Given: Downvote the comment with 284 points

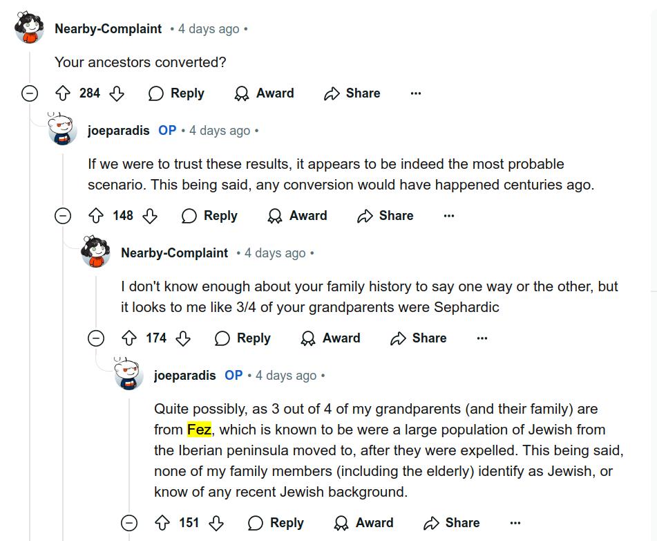Looking at the screenshot, I should tap(117, 93).
